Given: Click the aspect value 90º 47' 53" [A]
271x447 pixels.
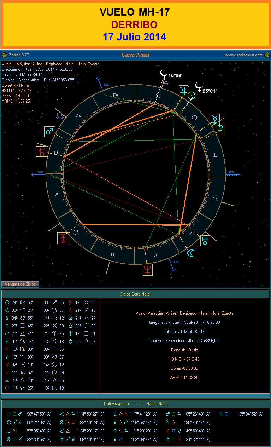Looking at the screenshot, I should (x=39, y=414).
